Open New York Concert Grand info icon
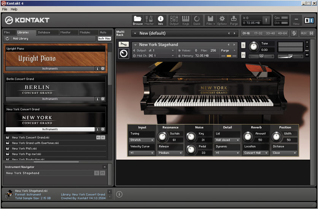318x209 pixels. 97,129
